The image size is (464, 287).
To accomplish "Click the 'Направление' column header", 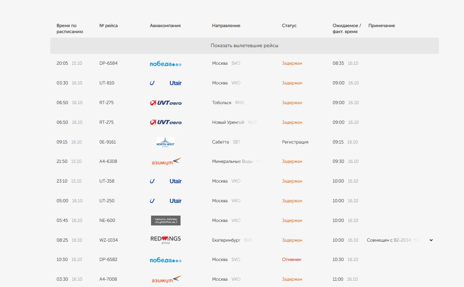I will (226, 26).
